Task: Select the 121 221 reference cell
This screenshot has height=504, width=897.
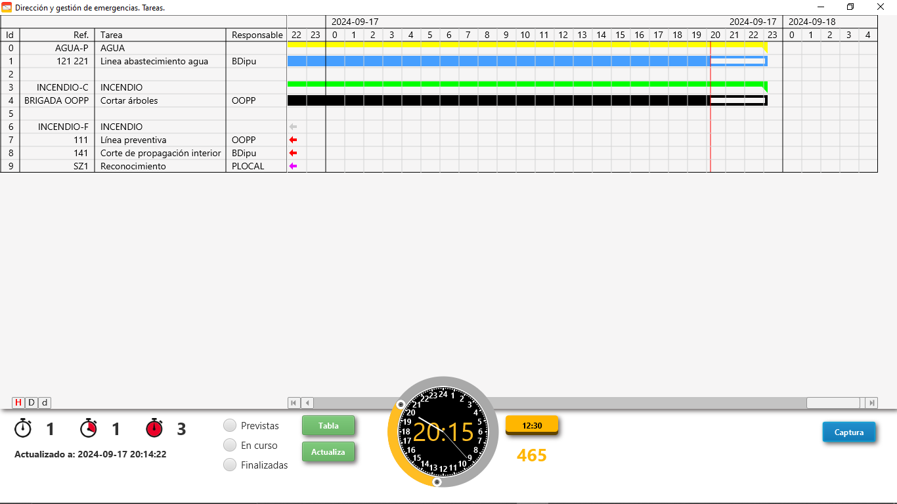Action: point(57,61)
